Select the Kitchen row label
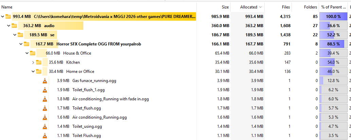The height and width of the screenshot is (140, 351). click(73, 62)
